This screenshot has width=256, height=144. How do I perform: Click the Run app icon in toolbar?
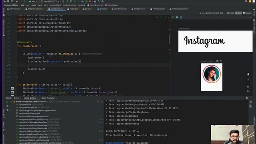pos(63,1)
